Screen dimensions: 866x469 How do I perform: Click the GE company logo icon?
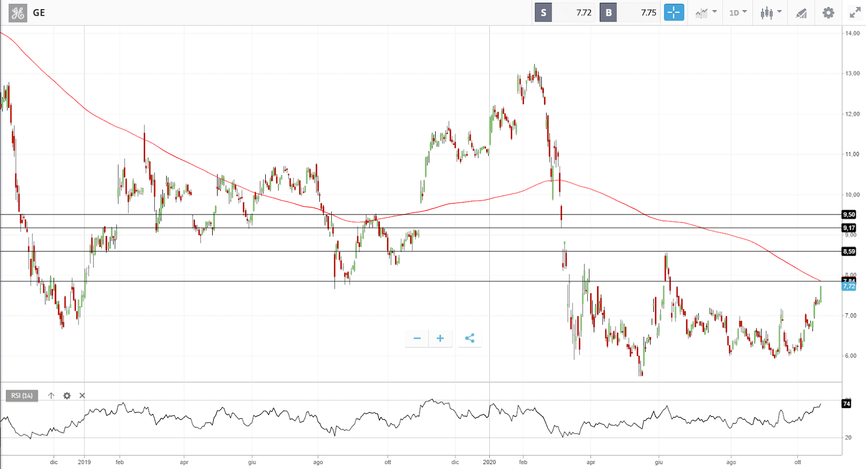pos(17,13)
